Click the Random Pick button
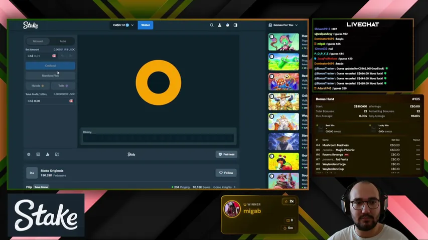 coord(50,75)
